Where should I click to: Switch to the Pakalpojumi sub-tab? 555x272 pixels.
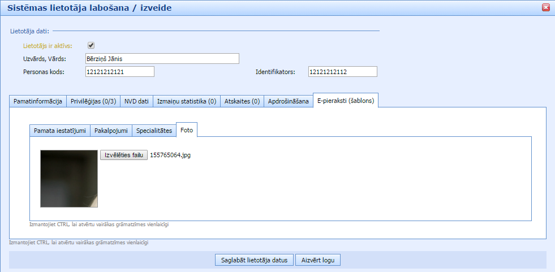point(111,131)
